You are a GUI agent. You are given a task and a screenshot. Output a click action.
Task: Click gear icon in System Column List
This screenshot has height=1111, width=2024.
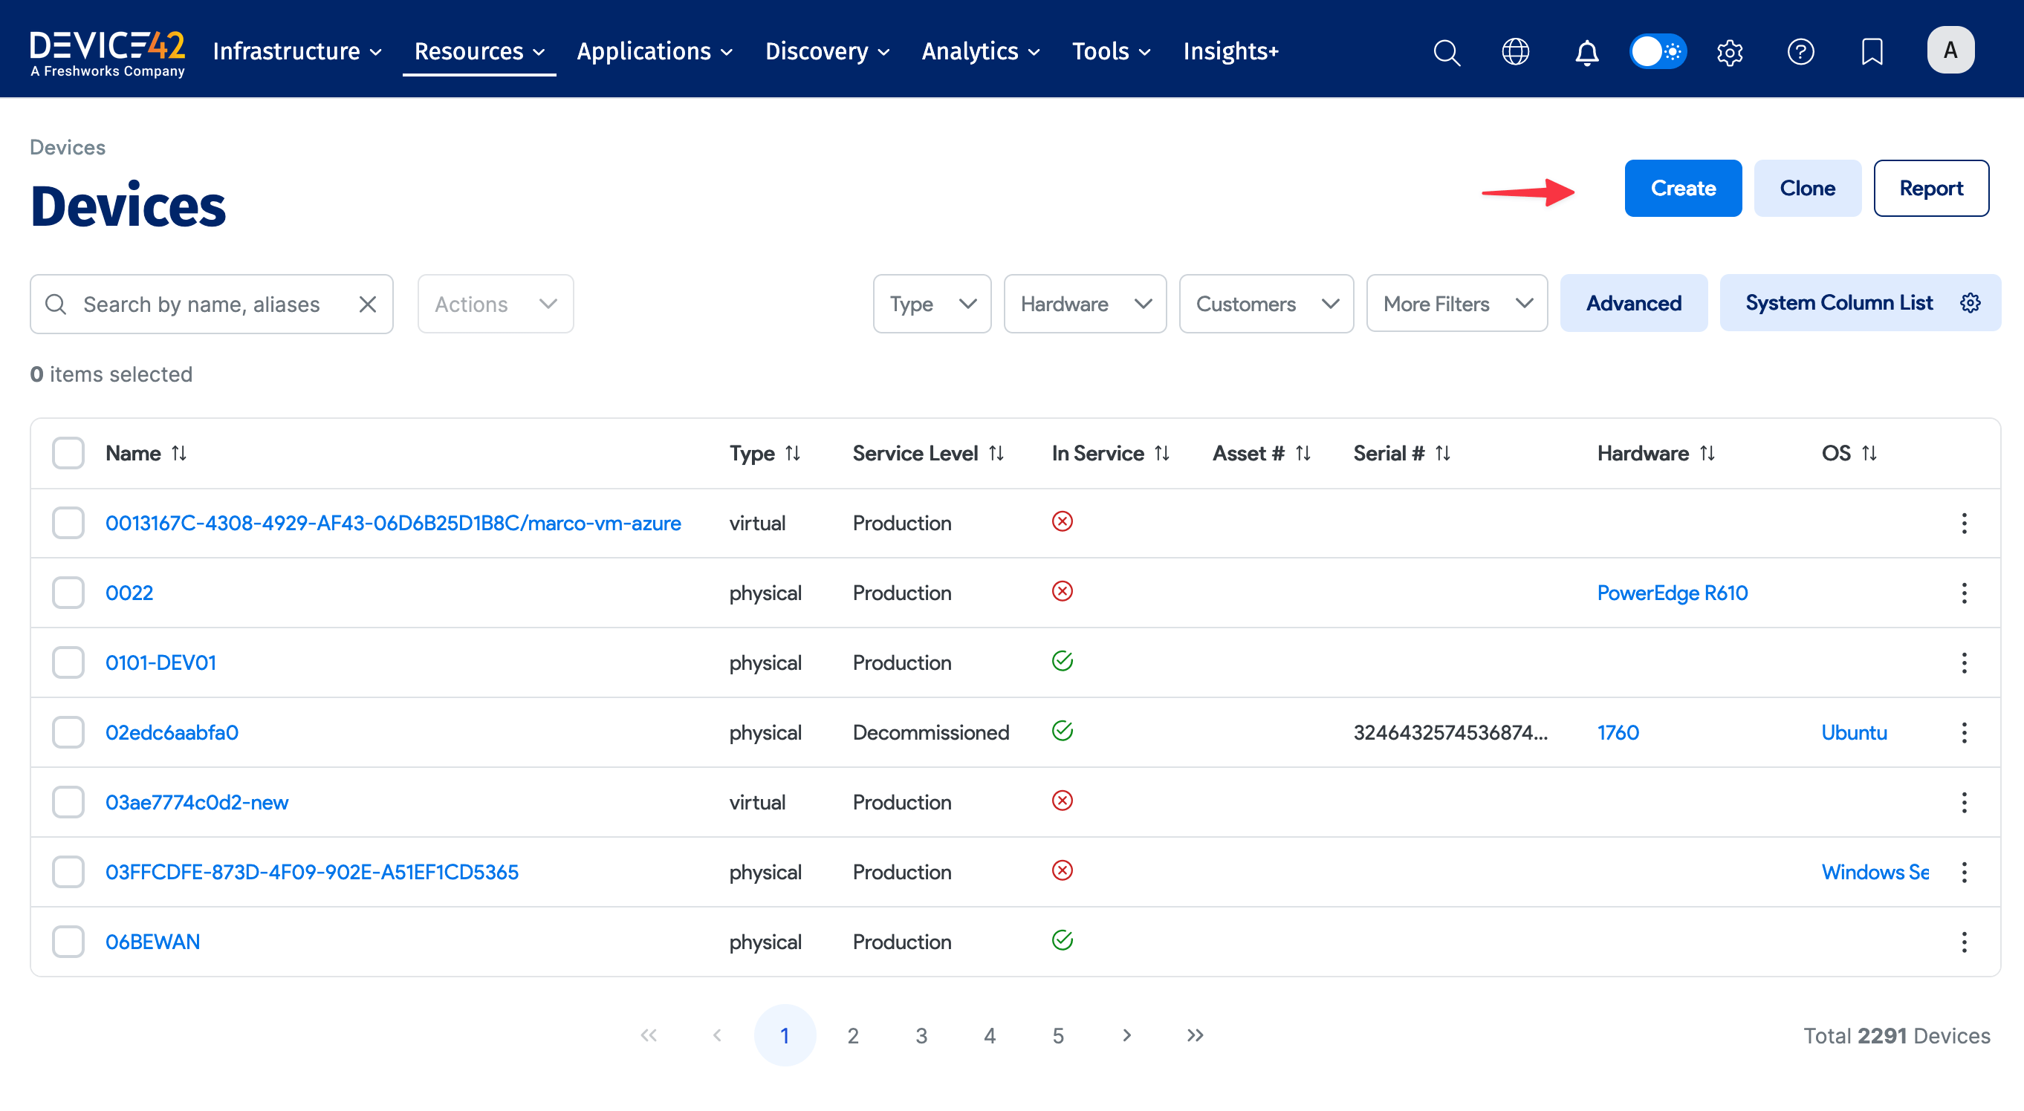click(1970, 303)
